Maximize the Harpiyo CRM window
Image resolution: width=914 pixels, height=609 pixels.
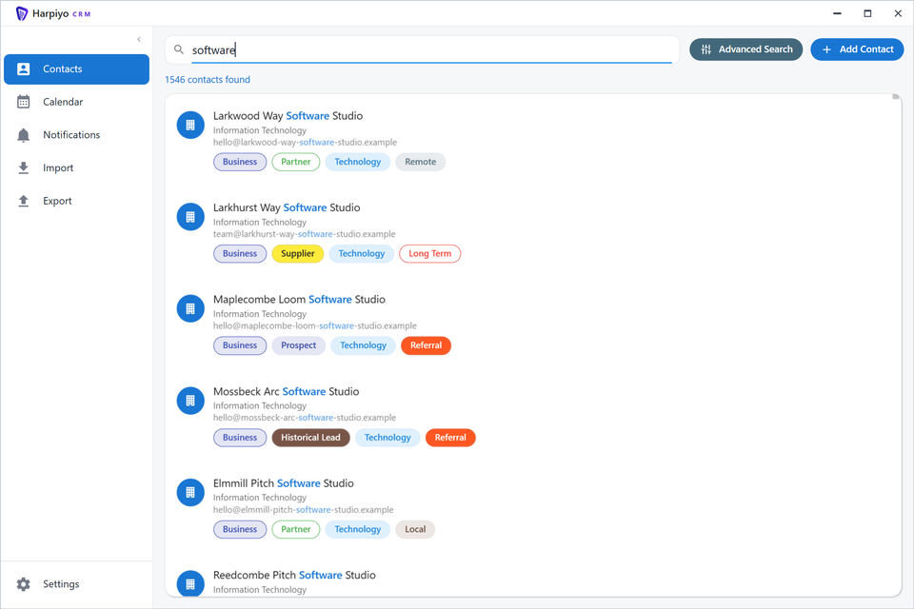point(867,13)
